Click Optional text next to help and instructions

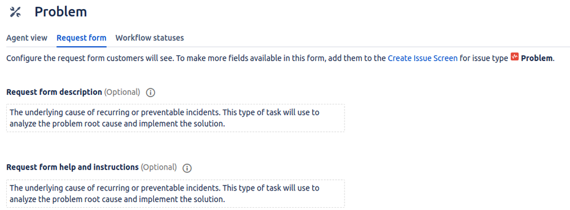tap(159, 168)
